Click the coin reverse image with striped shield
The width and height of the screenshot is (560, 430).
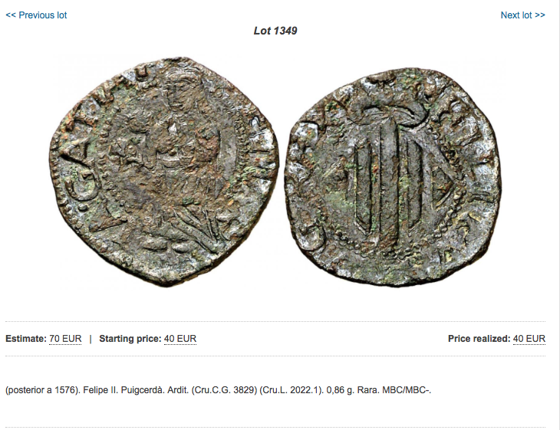coord(394,177)
